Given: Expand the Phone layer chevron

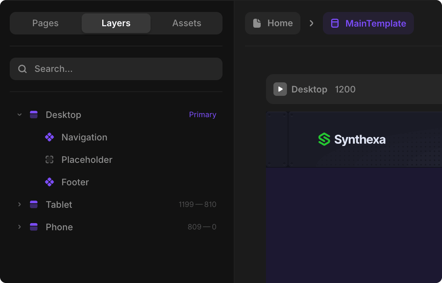Looking at the screenshot, I should [x=19, y=227].
